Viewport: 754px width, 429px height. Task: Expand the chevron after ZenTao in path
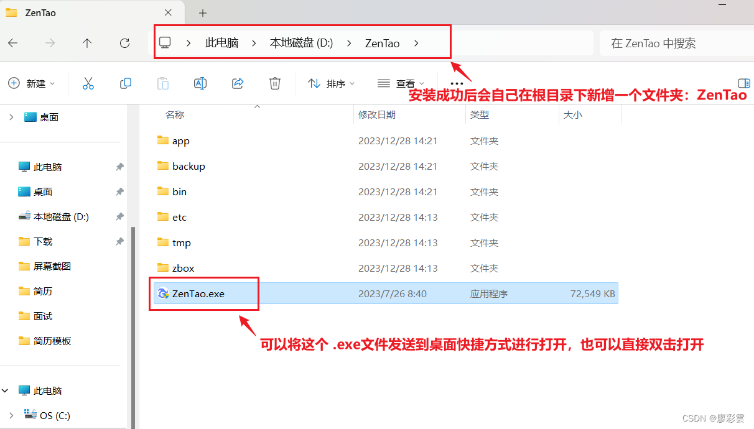(x=417, y=43)
